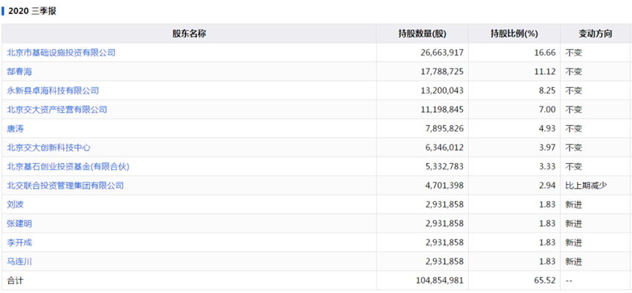The image size is (632, 293).
Task: Click the 张建明 name link
Action: pyautogui.click(x=20, y=224)
